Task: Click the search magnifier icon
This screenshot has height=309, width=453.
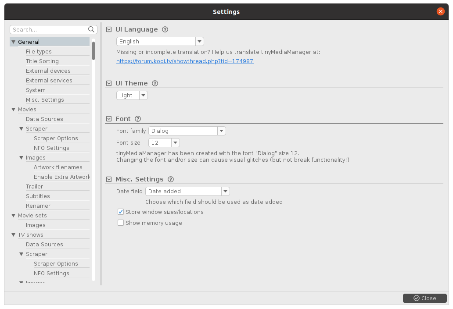Action: [x=91, y=29]
